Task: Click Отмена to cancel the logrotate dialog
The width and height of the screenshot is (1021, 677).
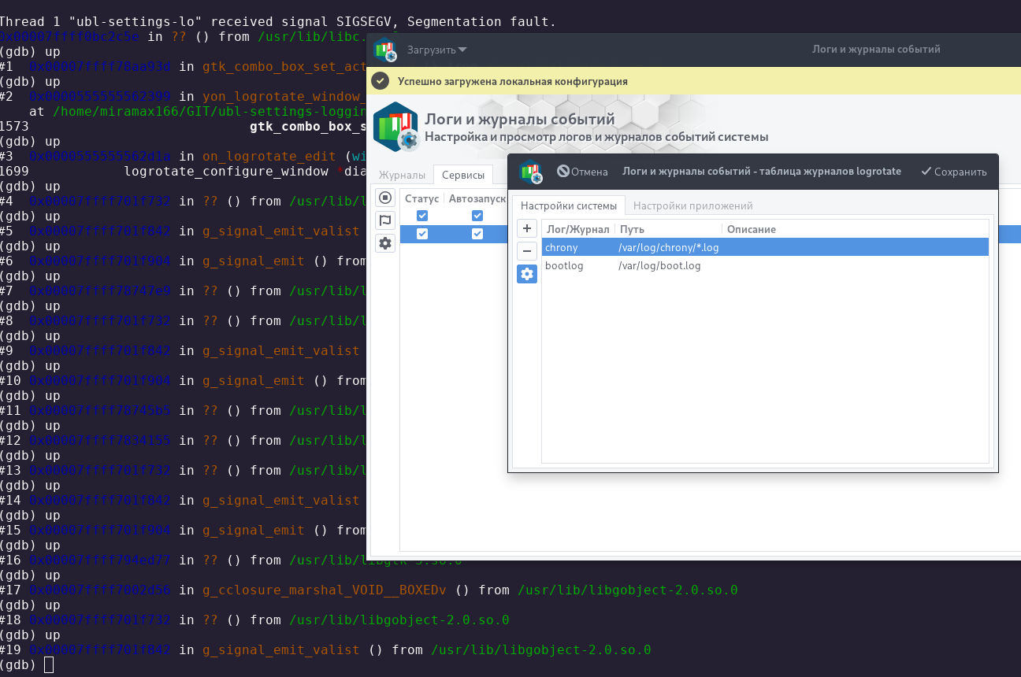Action: click(x=582, y=172)
